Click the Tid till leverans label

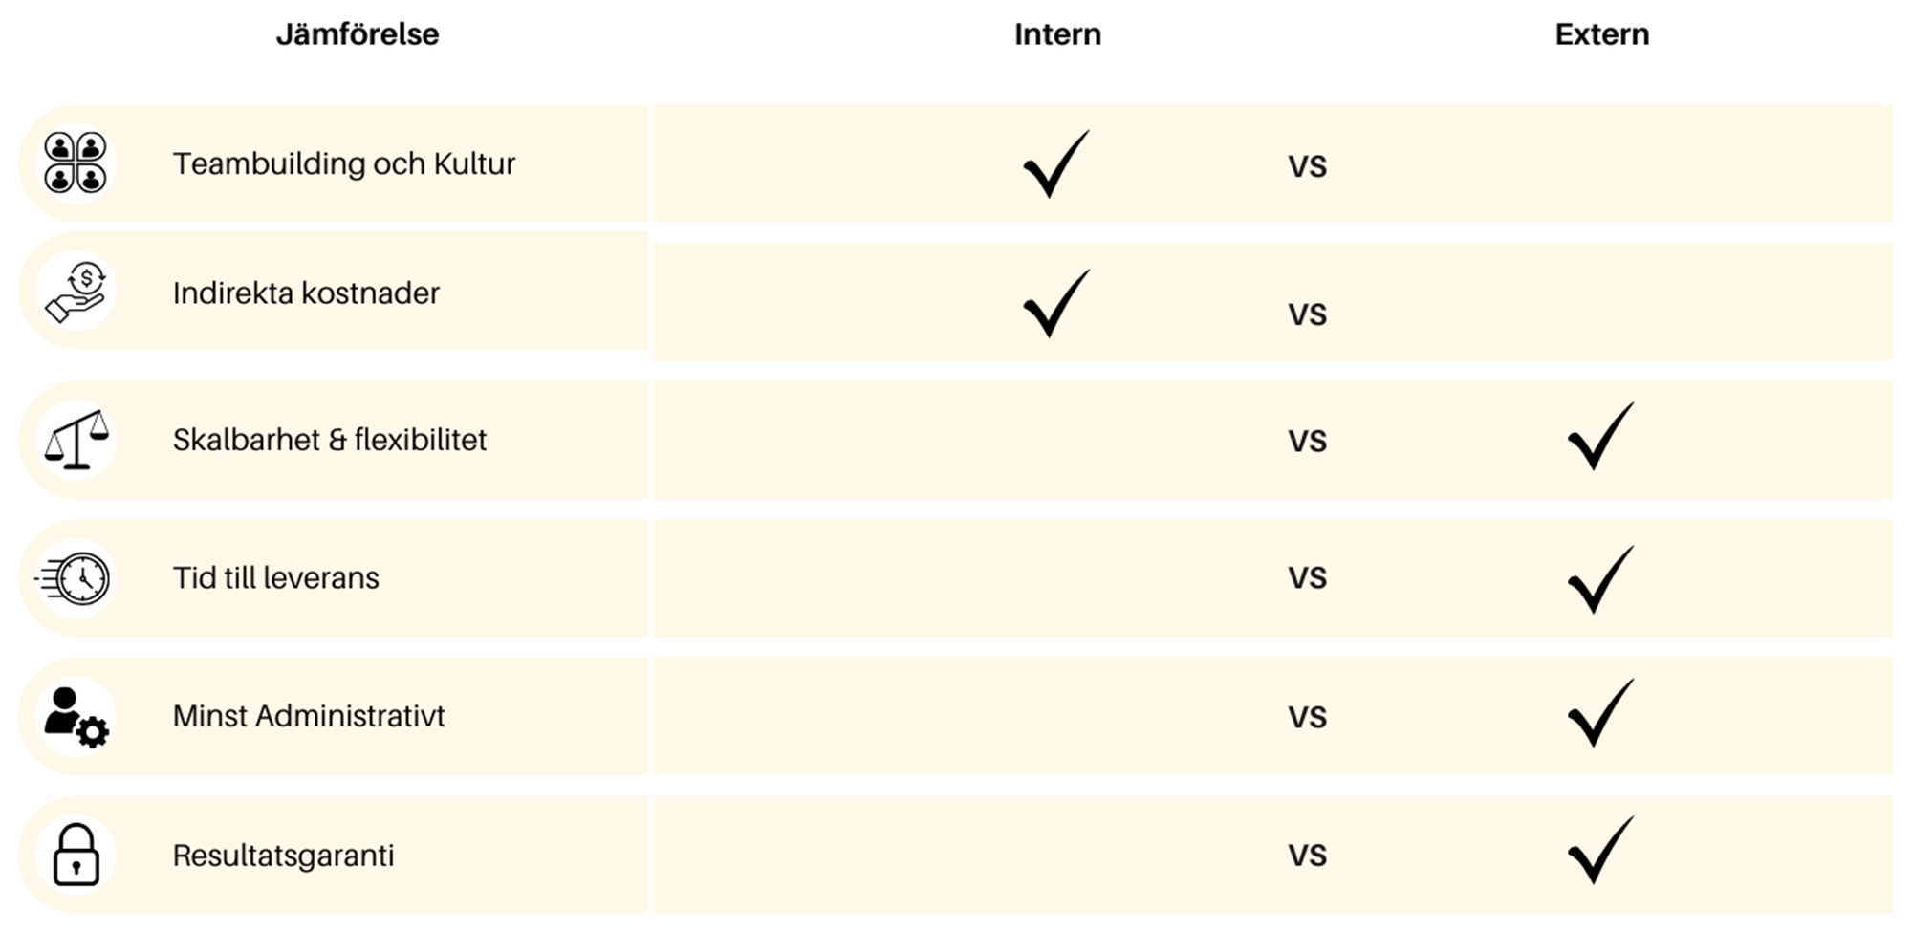[275, 578]
